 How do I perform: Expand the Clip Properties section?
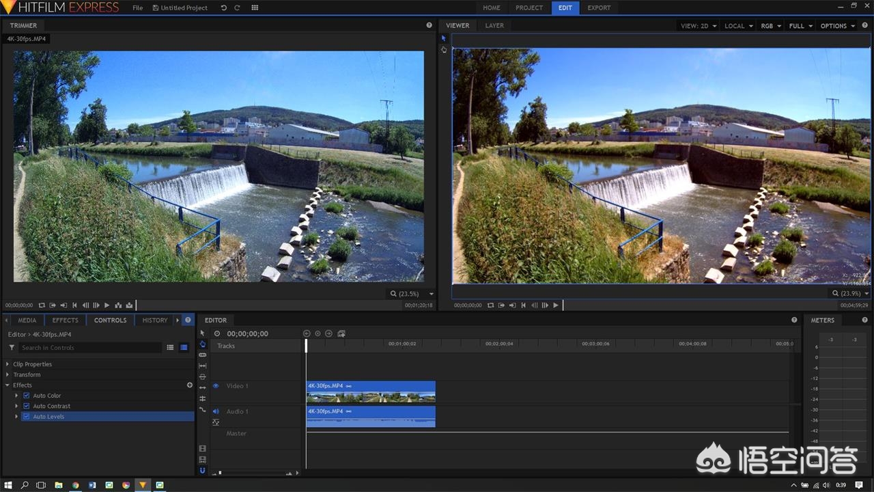coord(8,364)
